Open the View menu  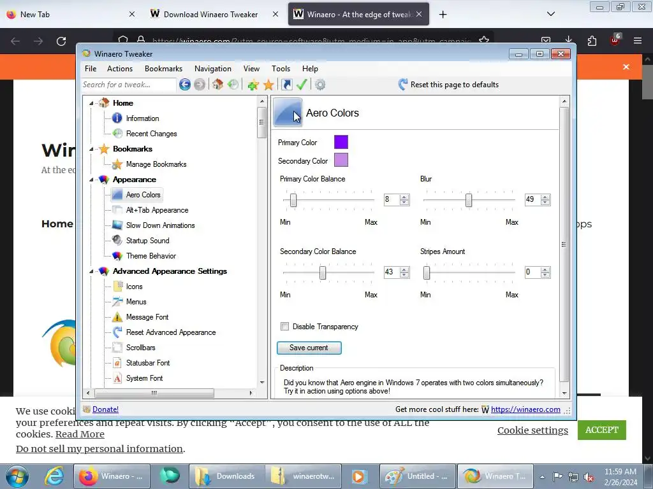coord(251,69)
